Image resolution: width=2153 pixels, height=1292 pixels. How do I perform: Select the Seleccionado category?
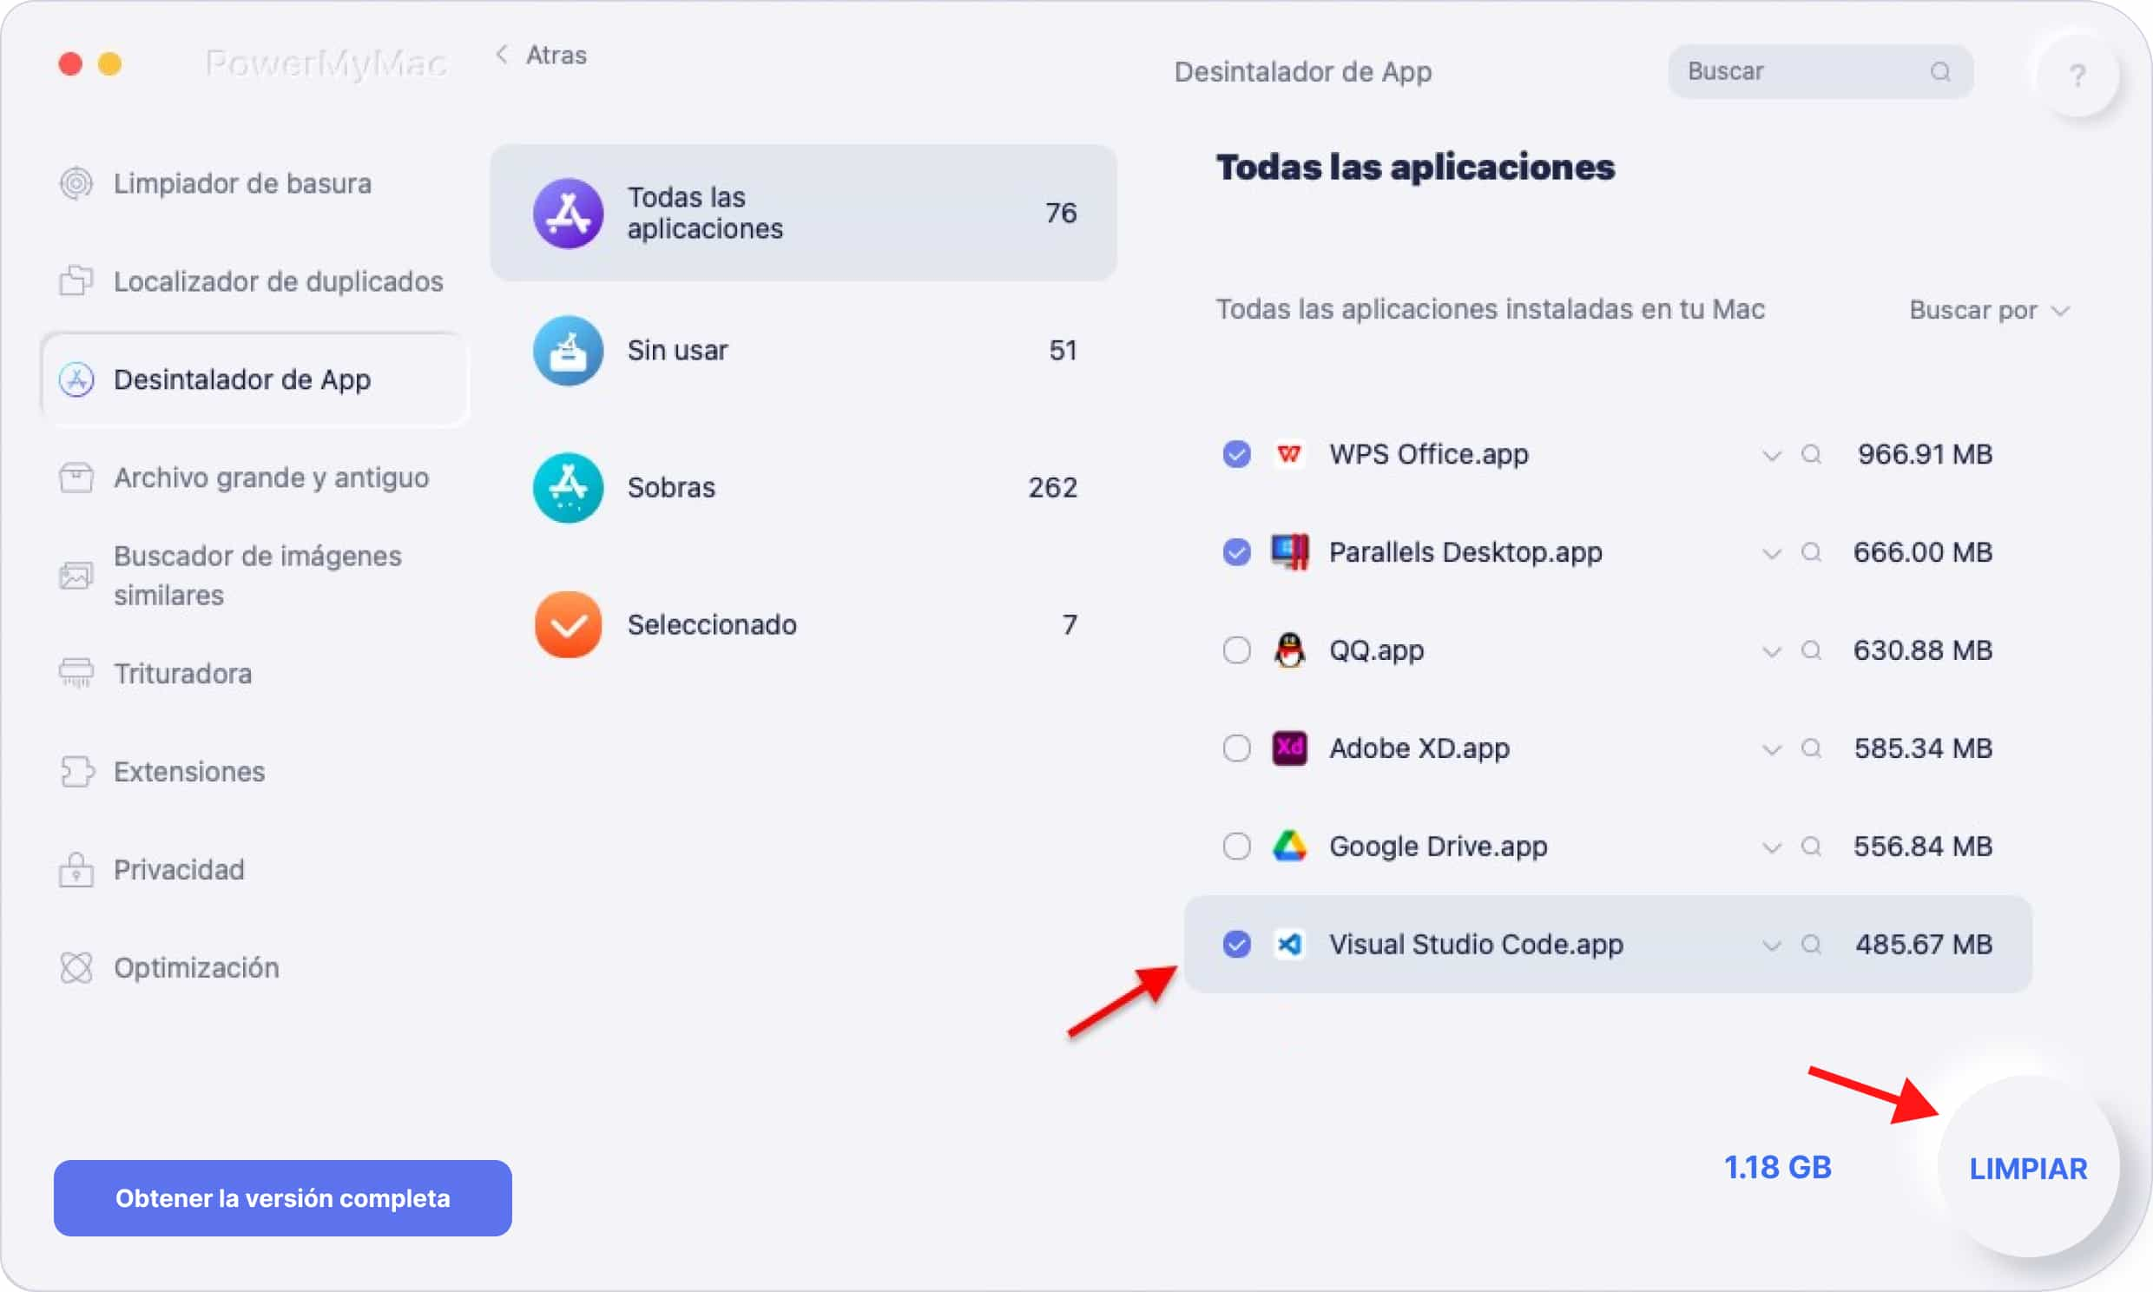click(803, 624)
